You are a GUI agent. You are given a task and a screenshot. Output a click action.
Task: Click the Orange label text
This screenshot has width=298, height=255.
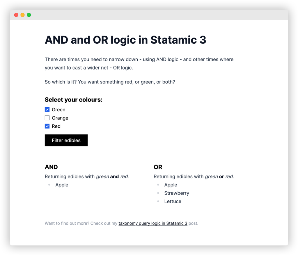click(x=60, y=118)
